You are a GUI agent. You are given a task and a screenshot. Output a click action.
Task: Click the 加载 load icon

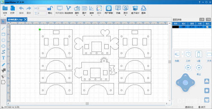pos(177,54)
